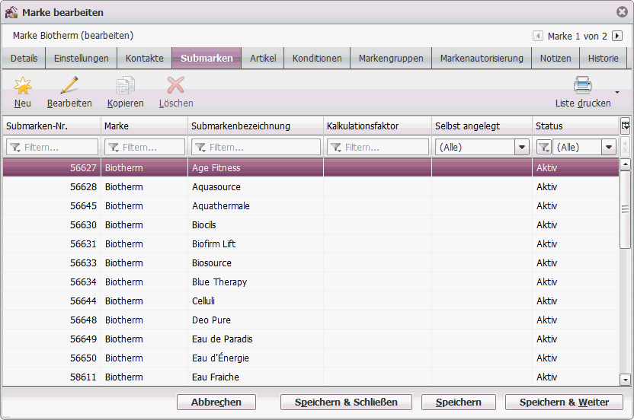Open the Notizen tab
This screenshot has height=420, width=634.
click(x=556, y=59)
